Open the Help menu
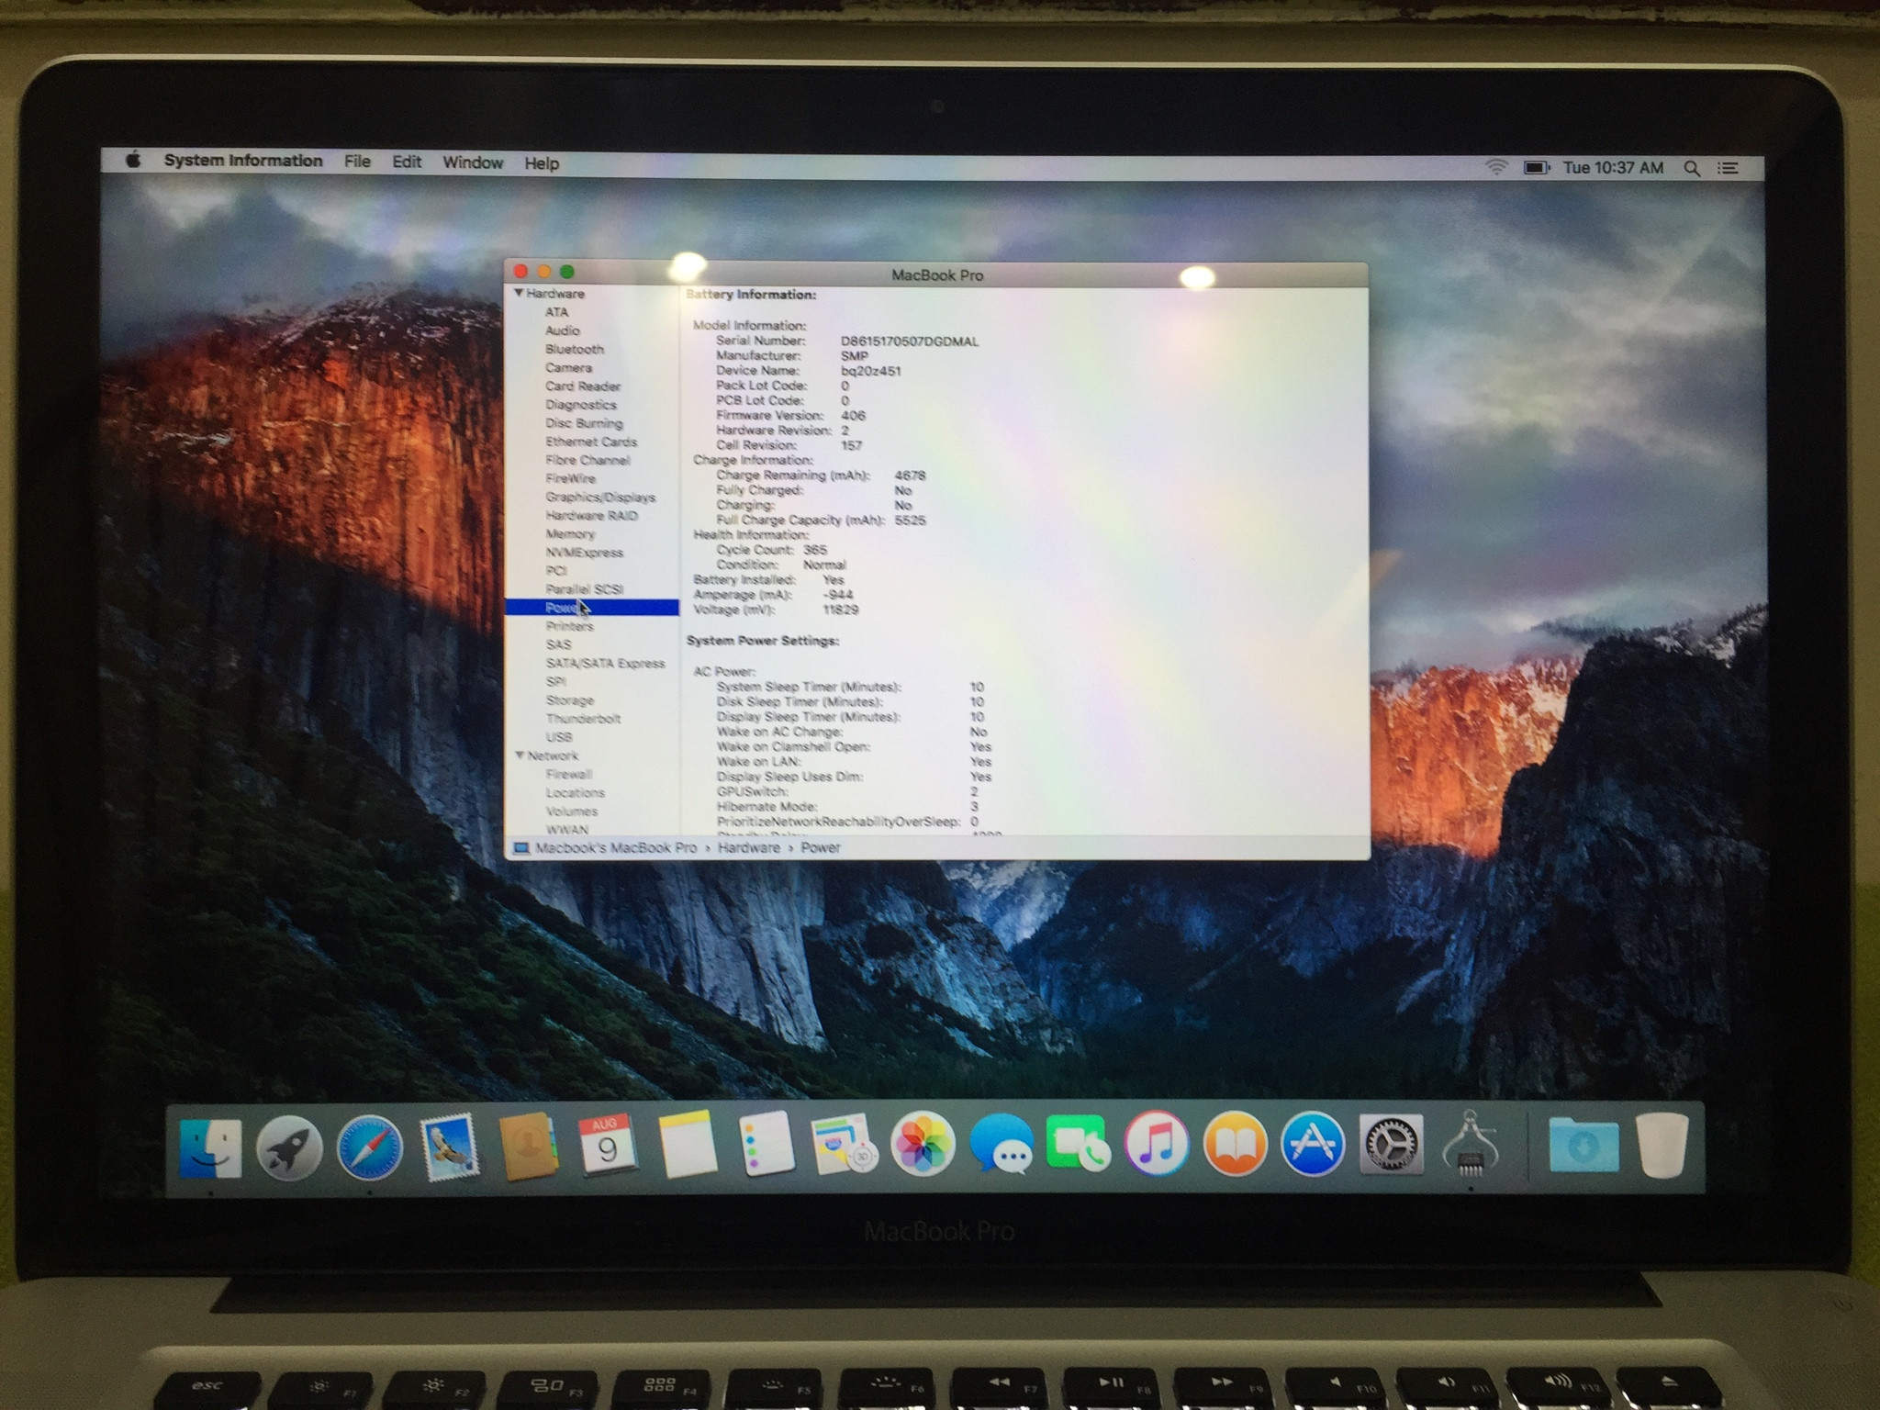 (x=542, y=163)
